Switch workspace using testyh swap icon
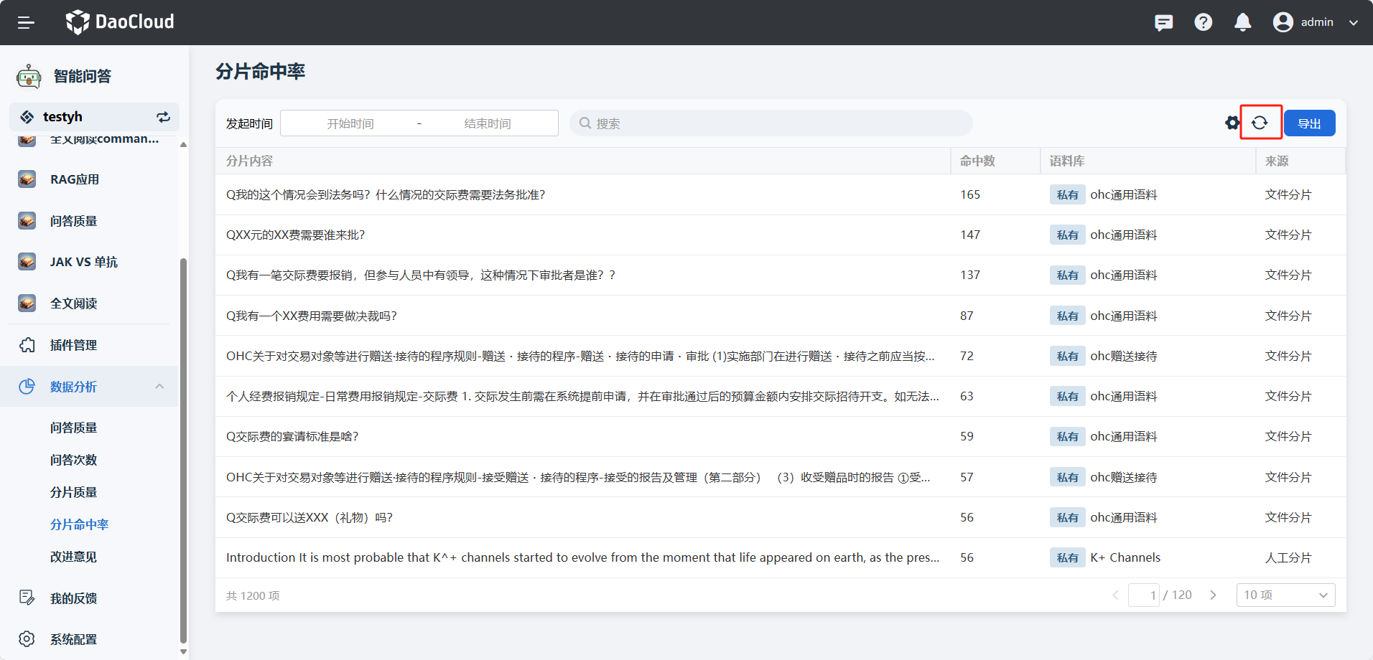This screenshot has width=1373, height=660. [163, 117]
